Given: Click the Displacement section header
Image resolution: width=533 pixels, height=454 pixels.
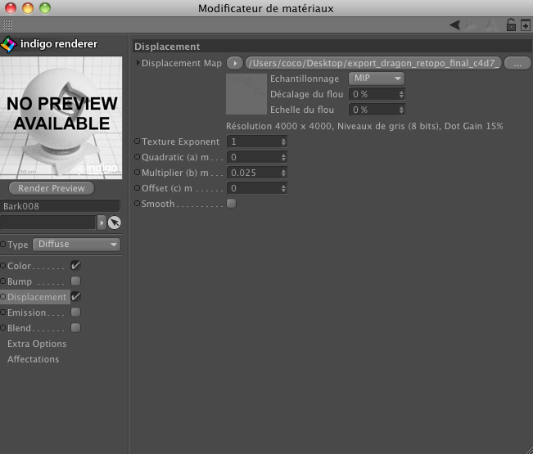Looking at the screenshot, I should coord(332,47).
